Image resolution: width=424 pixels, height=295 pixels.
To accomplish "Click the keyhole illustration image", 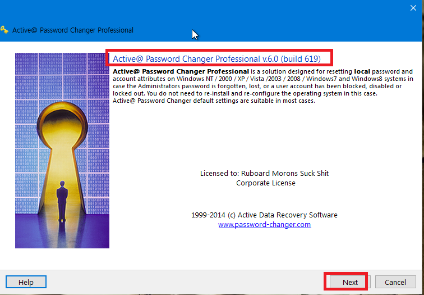I will [62, 151].
